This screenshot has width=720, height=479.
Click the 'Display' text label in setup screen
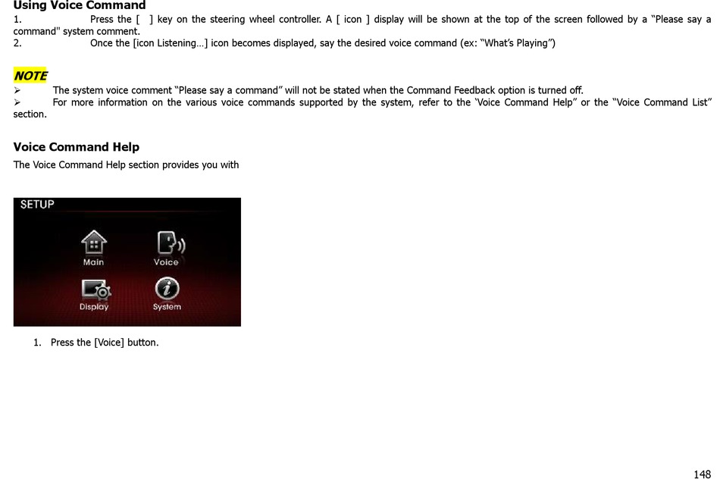tap(94, 307)
